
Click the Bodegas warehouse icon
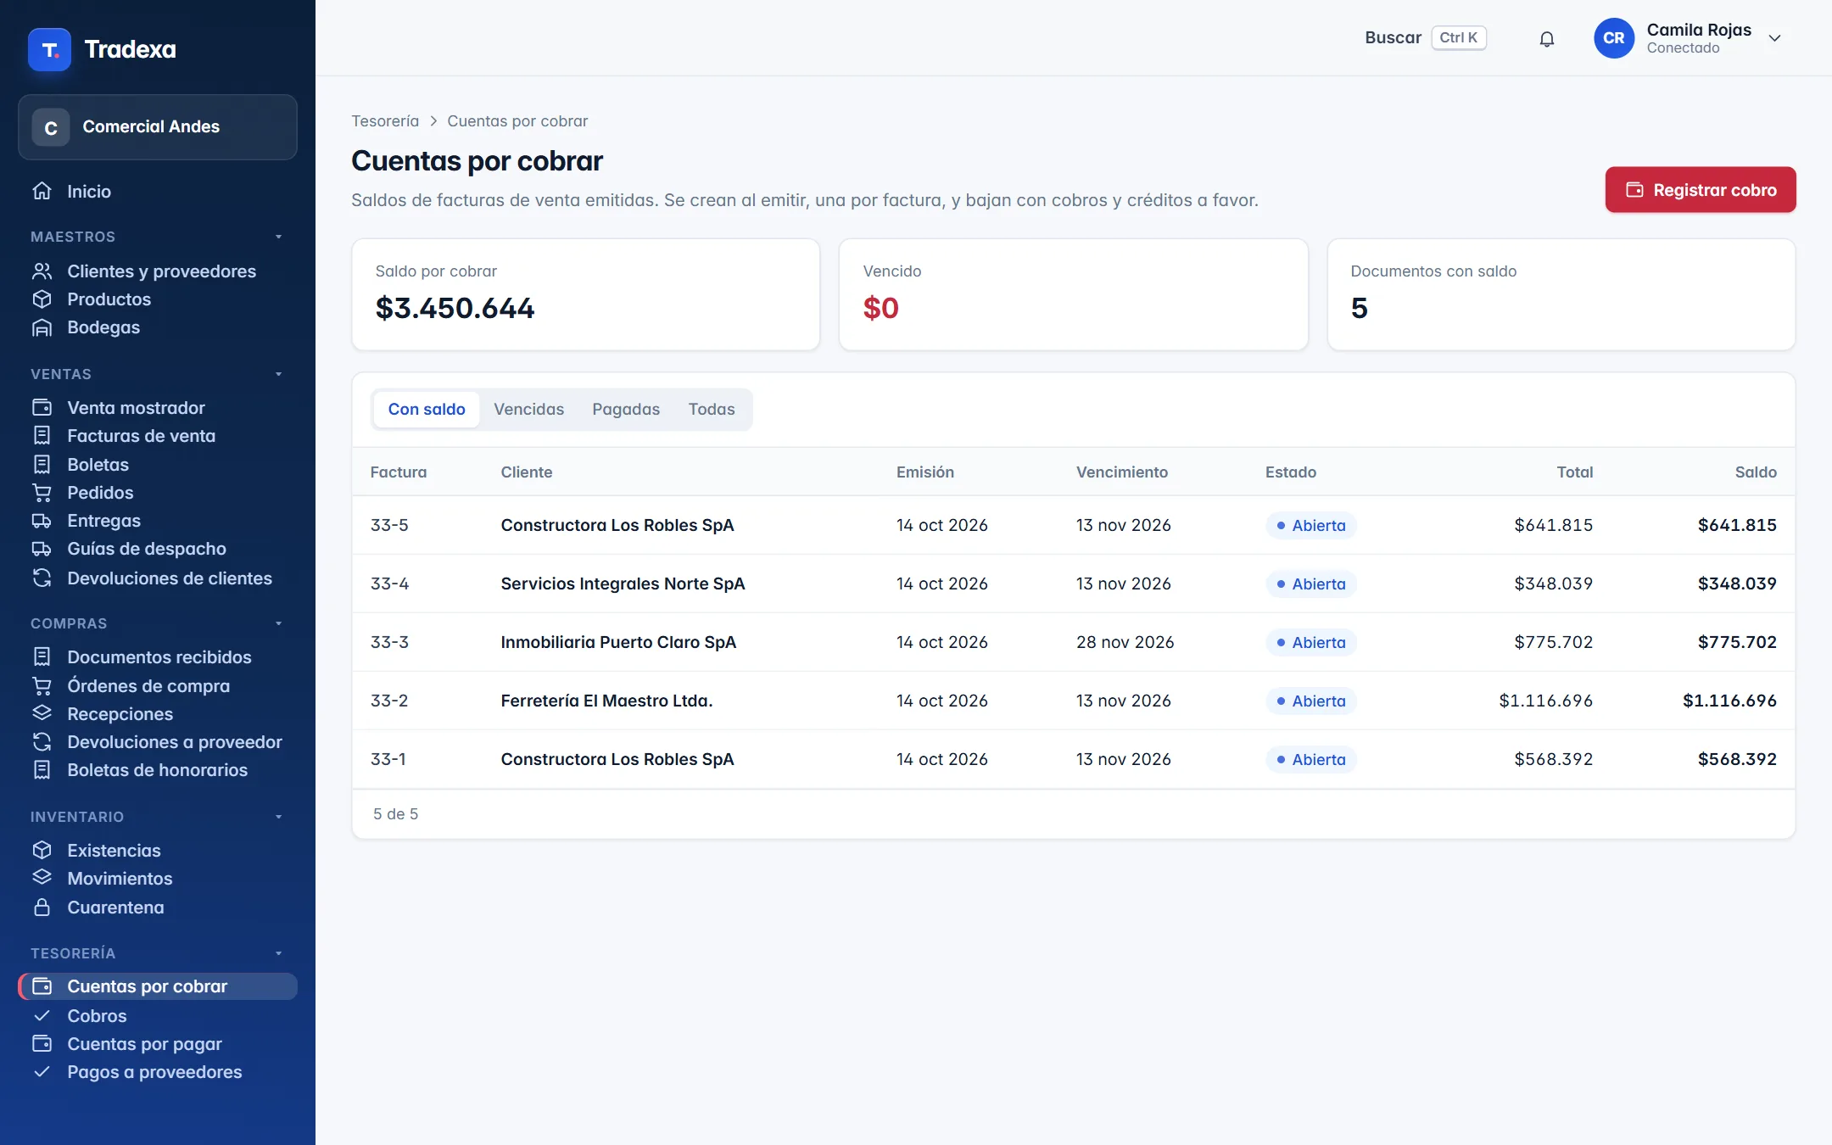[x=42, y=327]
